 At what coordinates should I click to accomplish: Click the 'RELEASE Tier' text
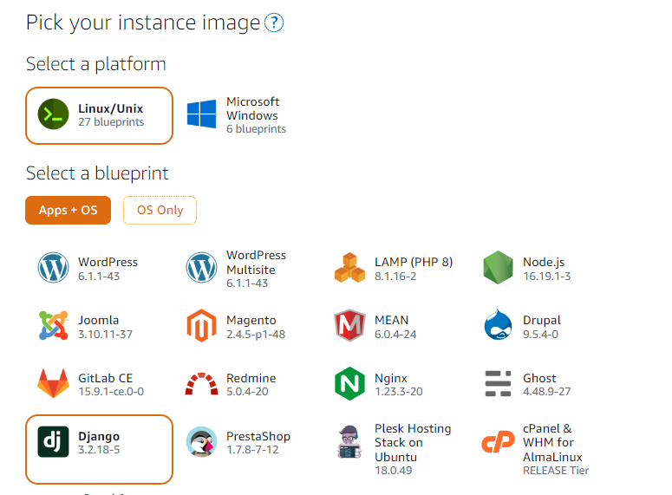point(556,471)
